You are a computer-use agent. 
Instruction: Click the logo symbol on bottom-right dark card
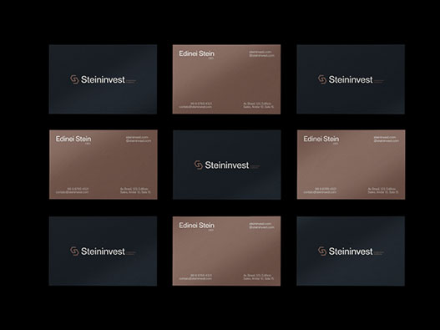click(x=322, y=251)
